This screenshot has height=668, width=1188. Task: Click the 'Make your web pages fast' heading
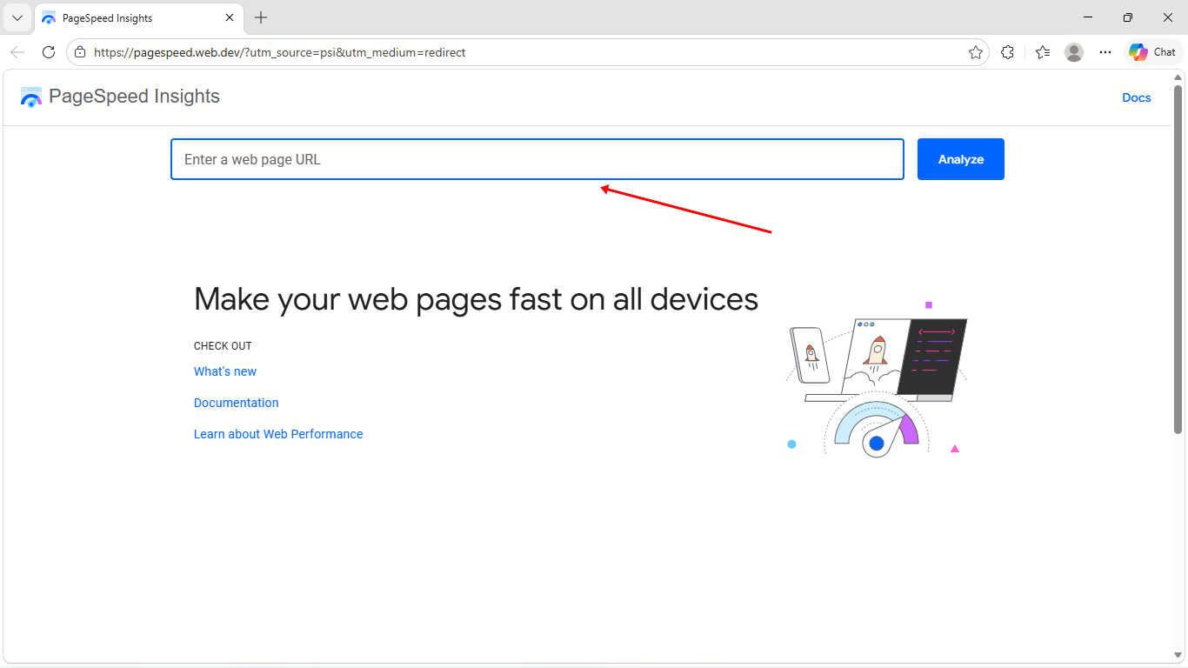476,299
